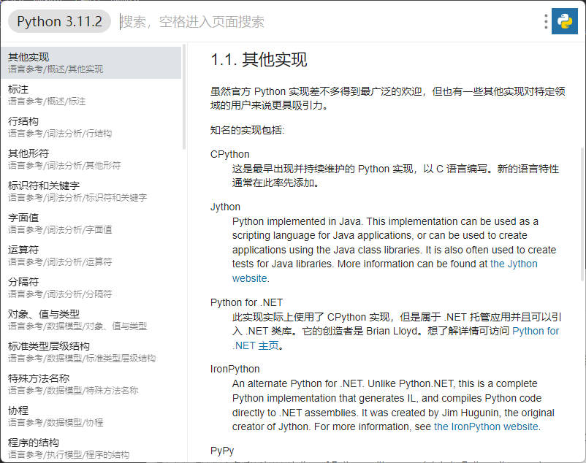
Task: Click breadcrumb text 语言参考/数据模型/特殊方法名称
Action: (x=73, y=390)
